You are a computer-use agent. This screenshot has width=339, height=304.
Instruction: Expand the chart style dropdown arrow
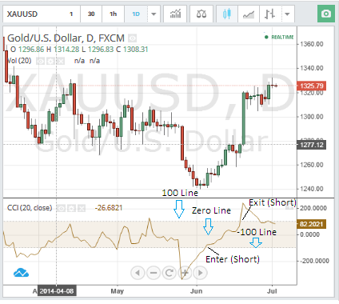click(x=287, y=14)
